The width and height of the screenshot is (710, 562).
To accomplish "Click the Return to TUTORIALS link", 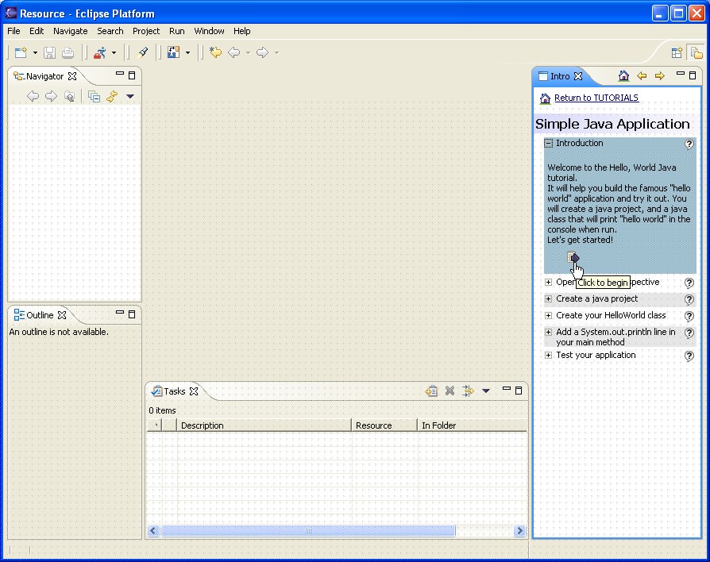I will [x=596, y=98].
